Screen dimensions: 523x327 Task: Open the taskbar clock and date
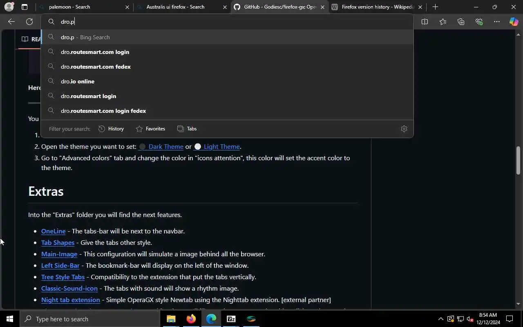tap(488, 319)
